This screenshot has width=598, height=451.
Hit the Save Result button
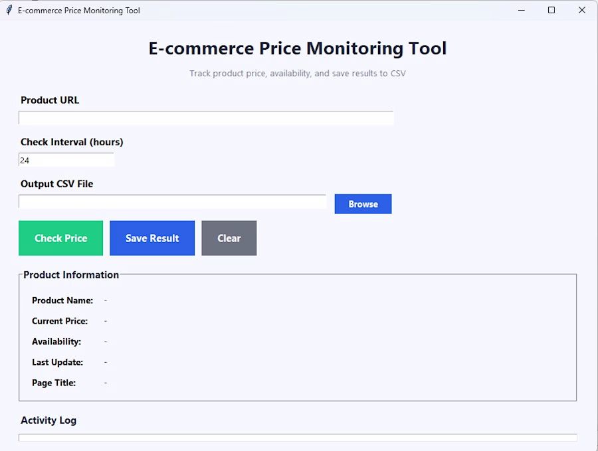tap(152, 238)
